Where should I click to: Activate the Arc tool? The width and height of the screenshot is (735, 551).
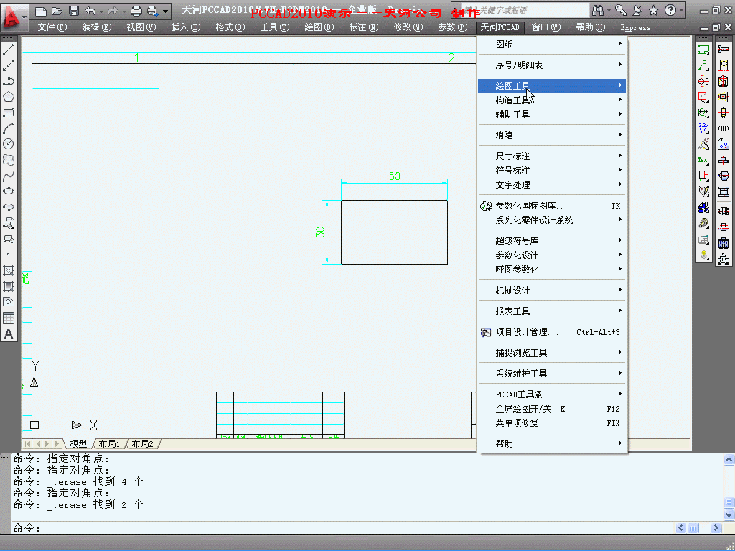coord(9,128)
